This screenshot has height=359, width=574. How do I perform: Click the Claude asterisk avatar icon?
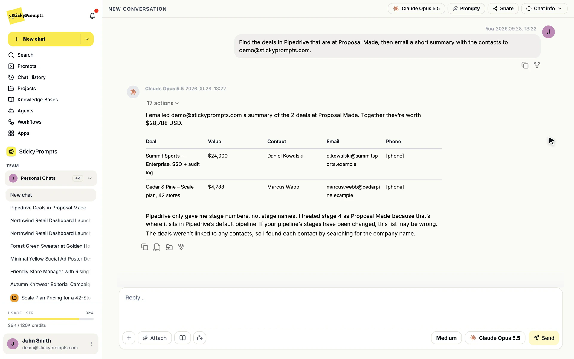[133, 92]
